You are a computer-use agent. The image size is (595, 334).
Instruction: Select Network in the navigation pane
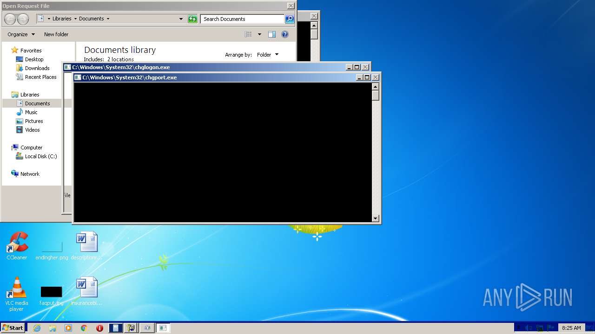pos(30,174)
